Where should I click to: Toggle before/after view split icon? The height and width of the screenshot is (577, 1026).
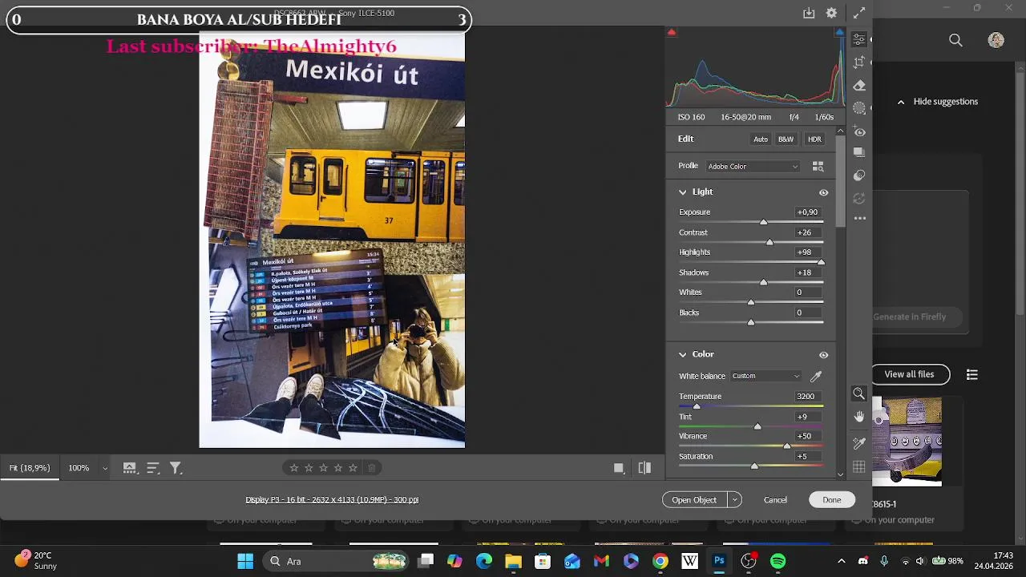point(644,468)
